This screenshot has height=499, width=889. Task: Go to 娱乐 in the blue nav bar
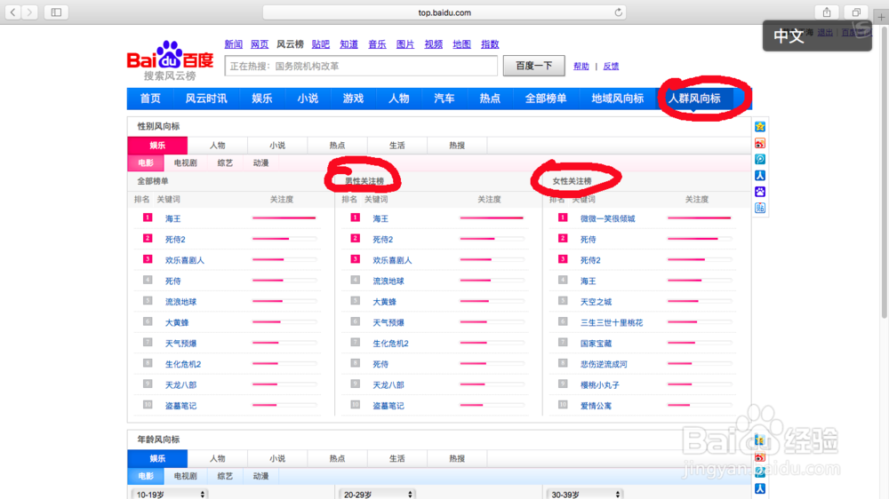click(262, 99)
